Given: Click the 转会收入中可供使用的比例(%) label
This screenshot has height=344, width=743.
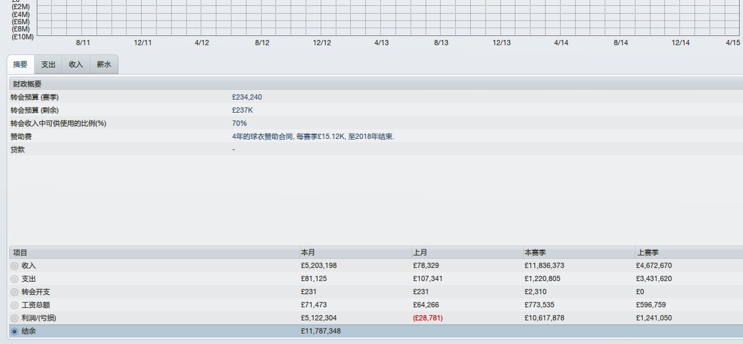Looking at the screenshot, I should 58,123.
